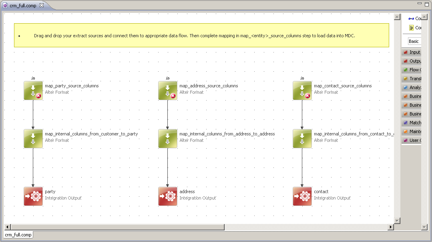Expand the Input palette category
Image resolution: width=432 pixels, height=242 pixels.
tap(412, 52)
